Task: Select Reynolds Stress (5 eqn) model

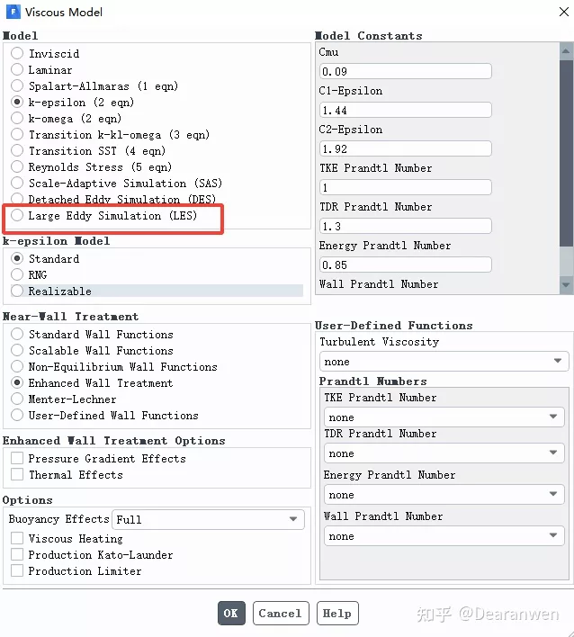Action: pos(17,167)
